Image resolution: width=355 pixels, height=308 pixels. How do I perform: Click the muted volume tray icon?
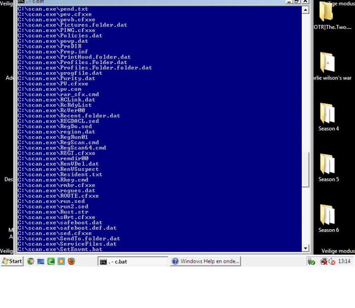pos(332,261)
